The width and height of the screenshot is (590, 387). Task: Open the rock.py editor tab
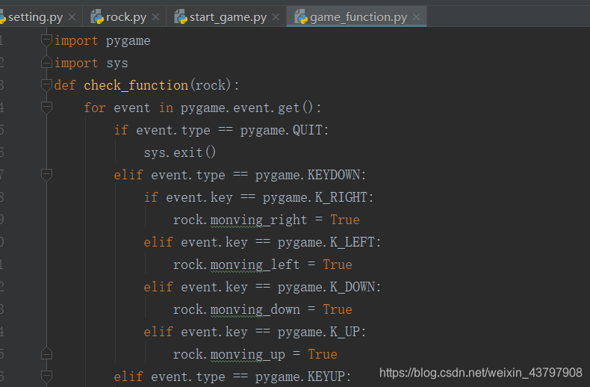click(x=125, y=17)
